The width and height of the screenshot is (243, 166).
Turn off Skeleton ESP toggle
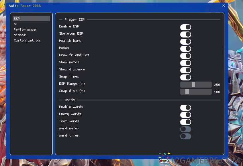185,34
